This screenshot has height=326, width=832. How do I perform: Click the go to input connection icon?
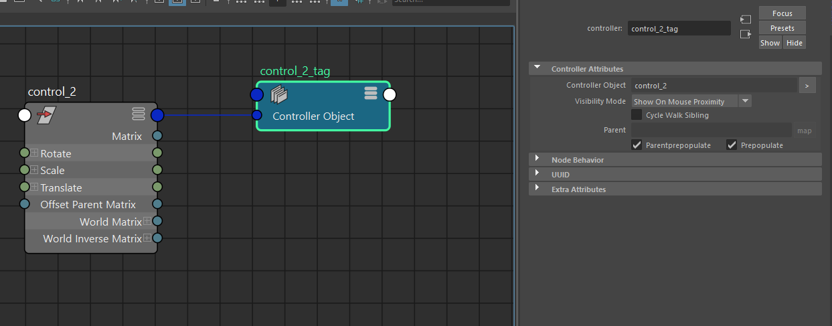746,19
